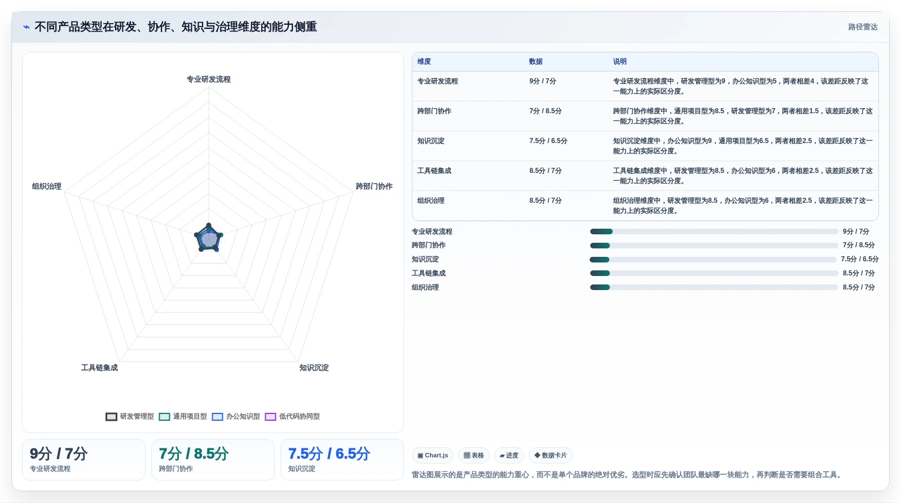Click radar axis label 知识沉淀

[x=314, y=368]
